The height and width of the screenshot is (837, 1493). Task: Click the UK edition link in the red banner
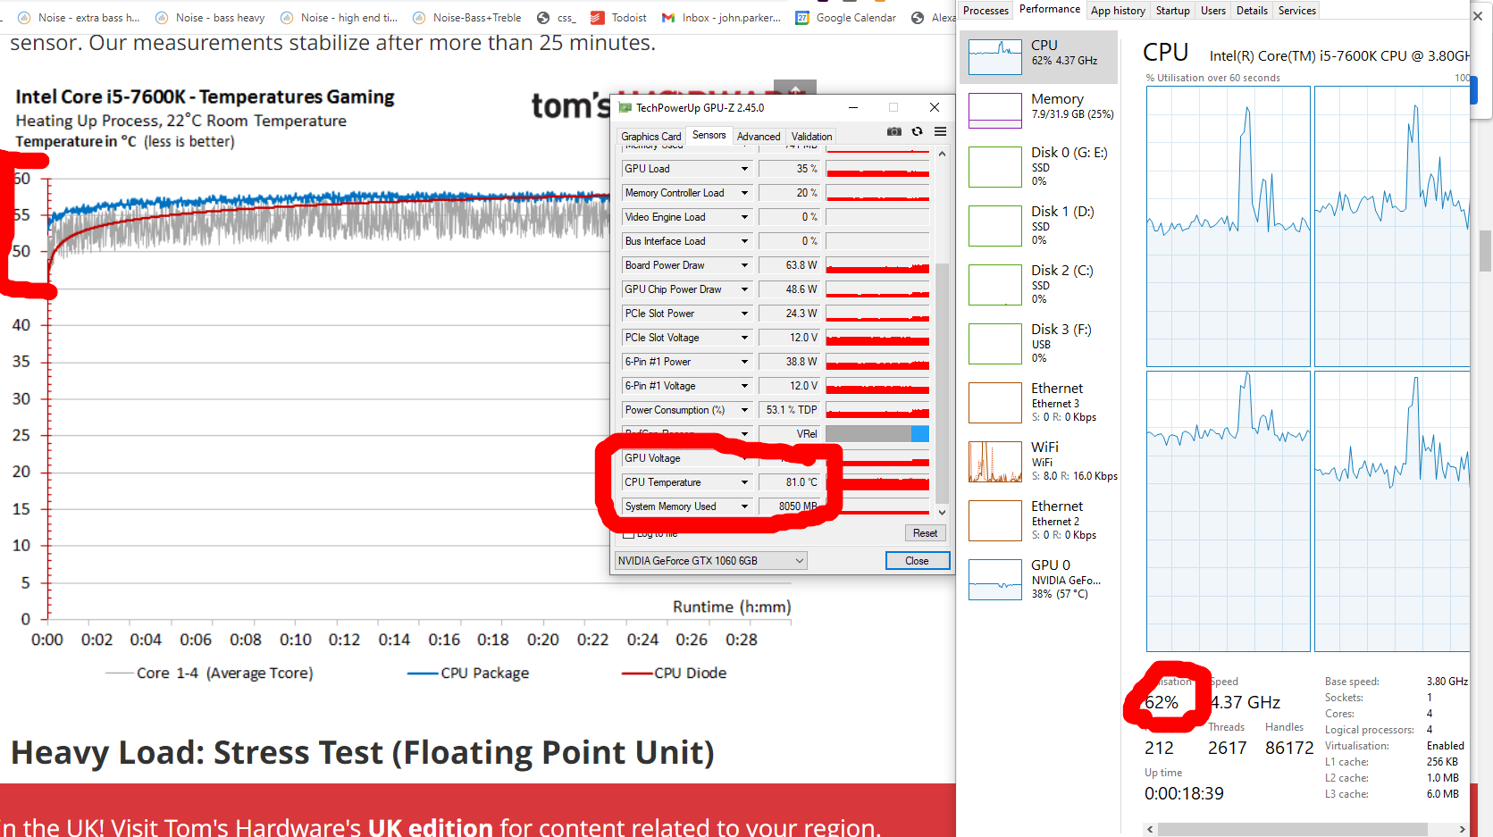[x=430, y=827]
